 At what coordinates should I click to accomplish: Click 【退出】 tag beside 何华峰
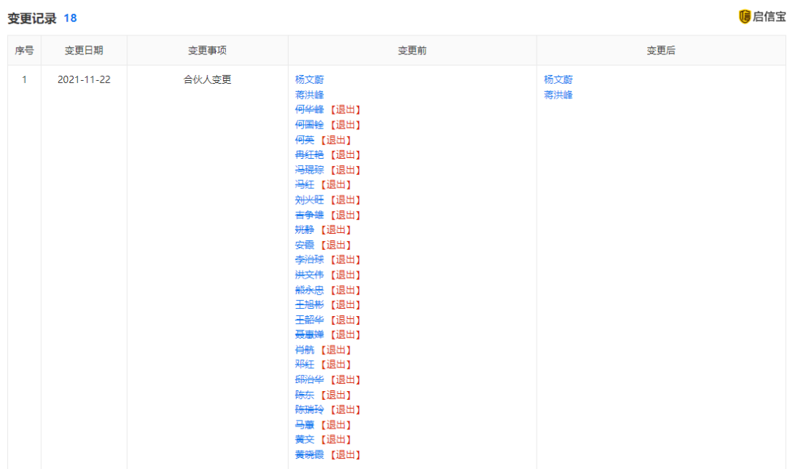345,110
